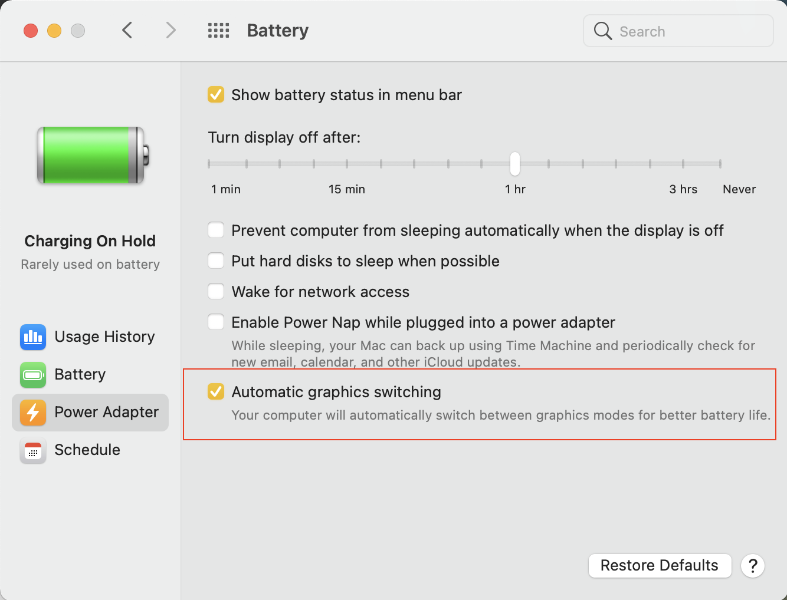Enable Power Nap while plugged in
The height and width of the screenshot is (600, 787).
(216, 322)
